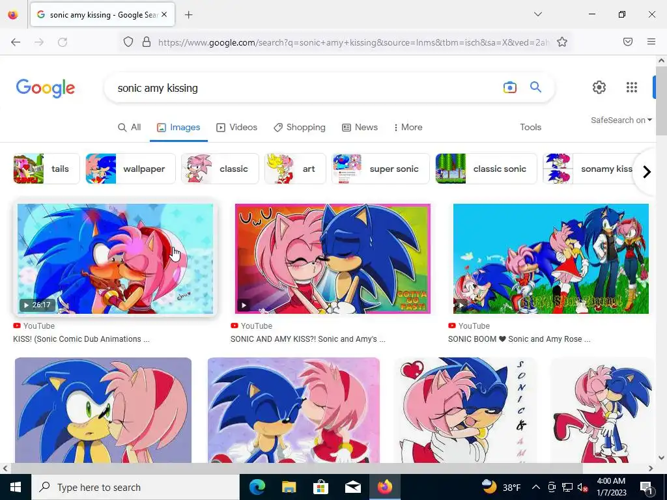Open a new tab with the plus button
This screenshot has height=500, width=667.
coord(188,15)
